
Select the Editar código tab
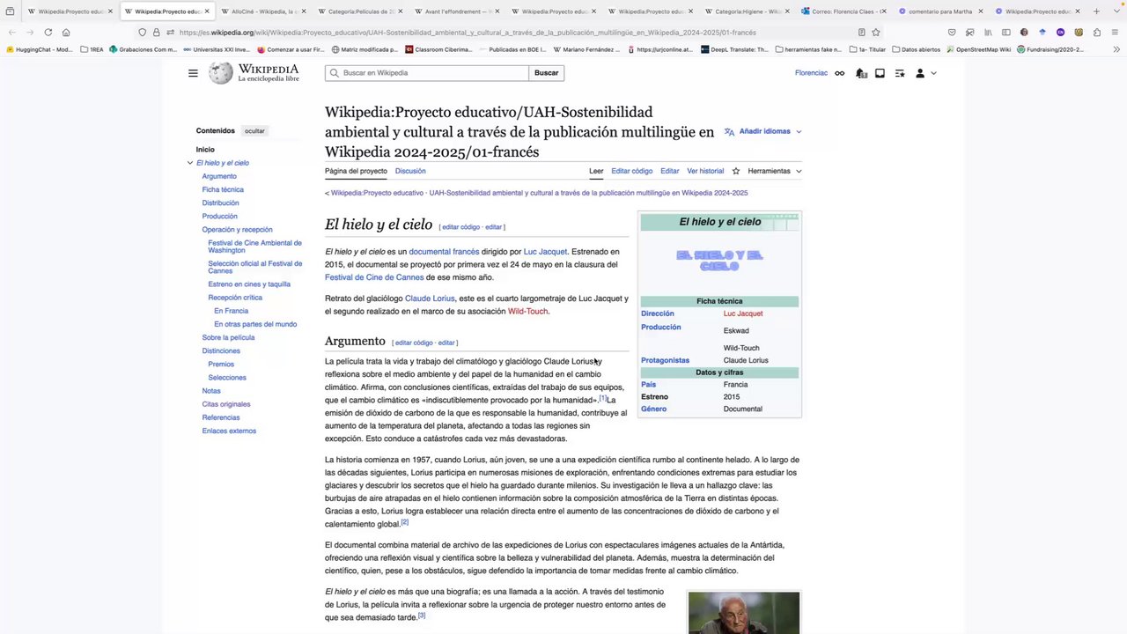click(632, 171)
